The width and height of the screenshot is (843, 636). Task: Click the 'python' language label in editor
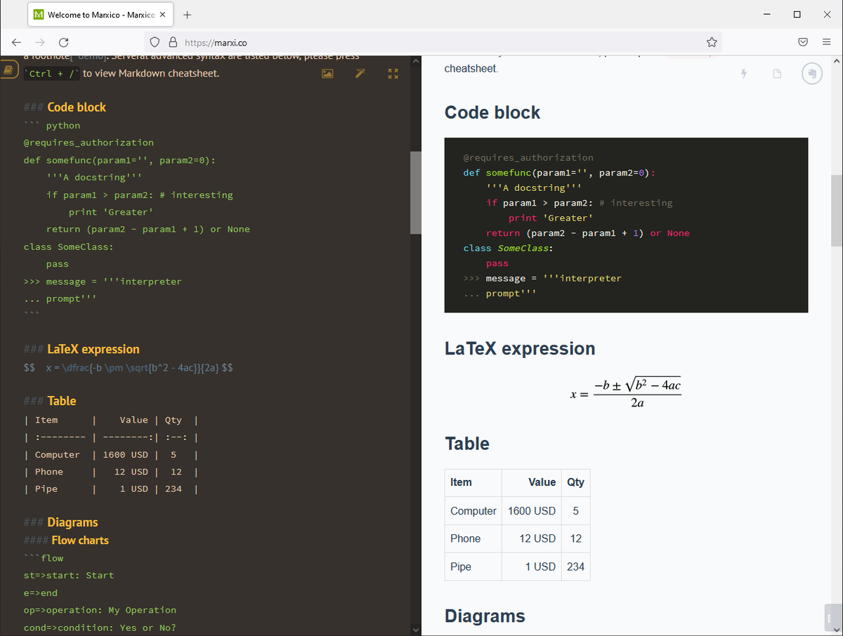(63, 126)
